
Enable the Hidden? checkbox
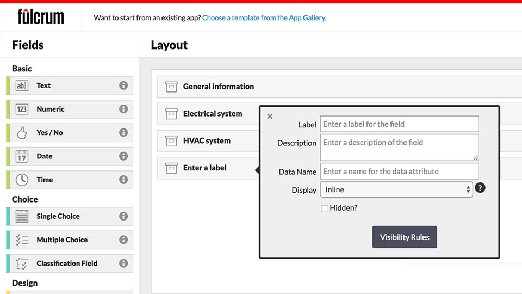click(x=325, y=208)
